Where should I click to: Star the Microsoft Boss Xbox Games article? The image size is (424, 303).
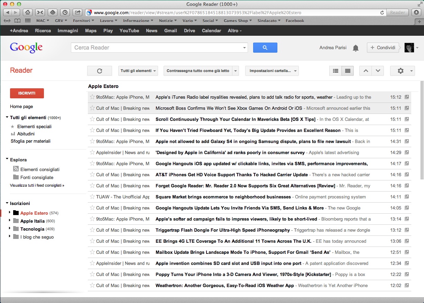92,108
